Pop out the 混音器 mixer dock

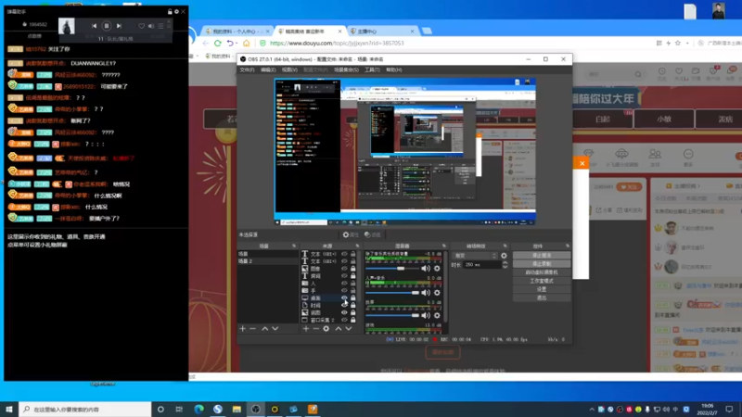click(444, 246)
